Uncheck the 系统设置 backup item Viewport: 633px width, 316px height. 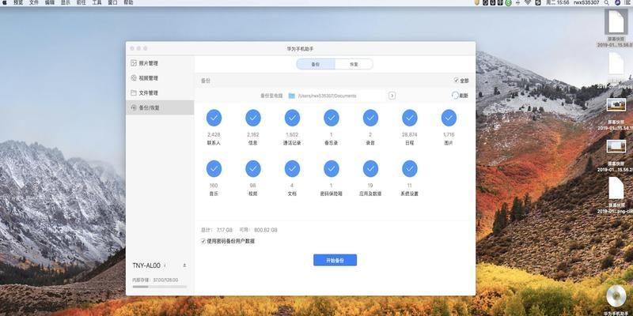tap(410, 168)
